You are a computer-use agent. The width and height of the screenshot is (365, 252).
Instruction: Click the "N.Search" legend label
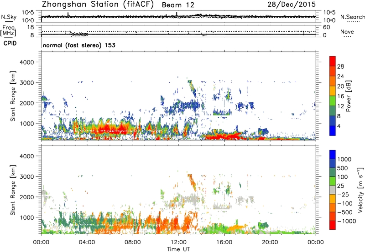point(352,17)
